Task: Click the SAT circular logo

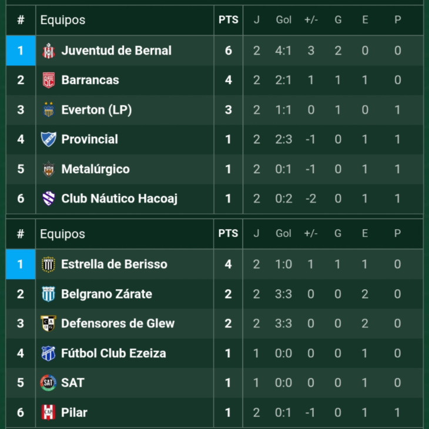Action: [48, 383]
